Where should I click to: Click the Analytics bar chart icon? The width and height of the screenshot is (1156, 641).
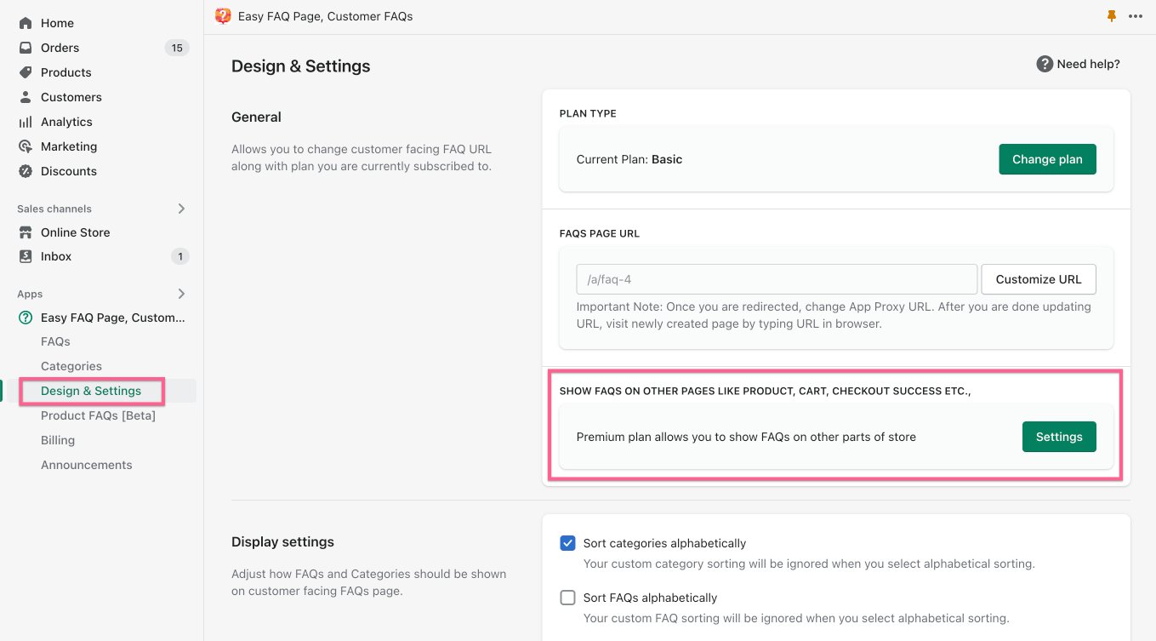[26, 122]
